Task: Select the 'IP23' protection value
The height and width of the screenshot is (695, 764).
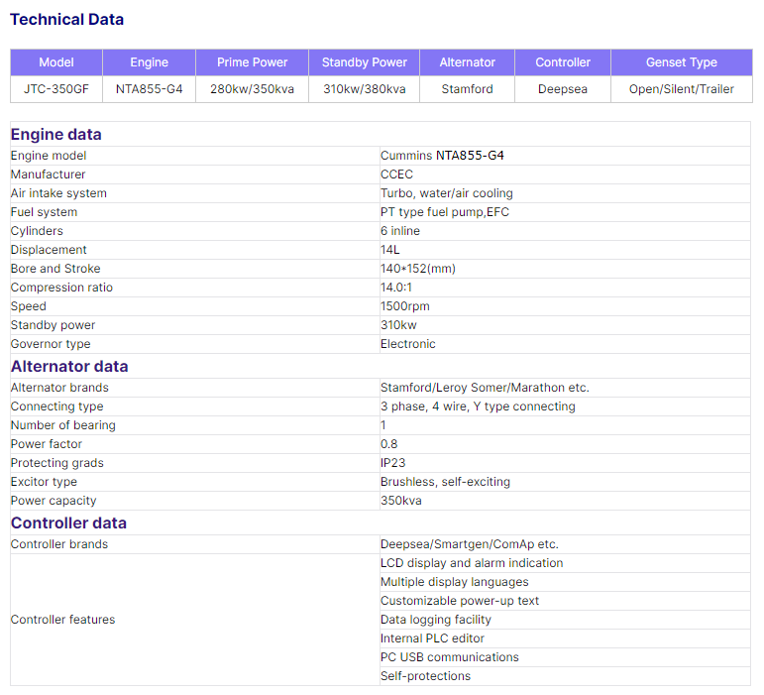Action: pos(392,463)
